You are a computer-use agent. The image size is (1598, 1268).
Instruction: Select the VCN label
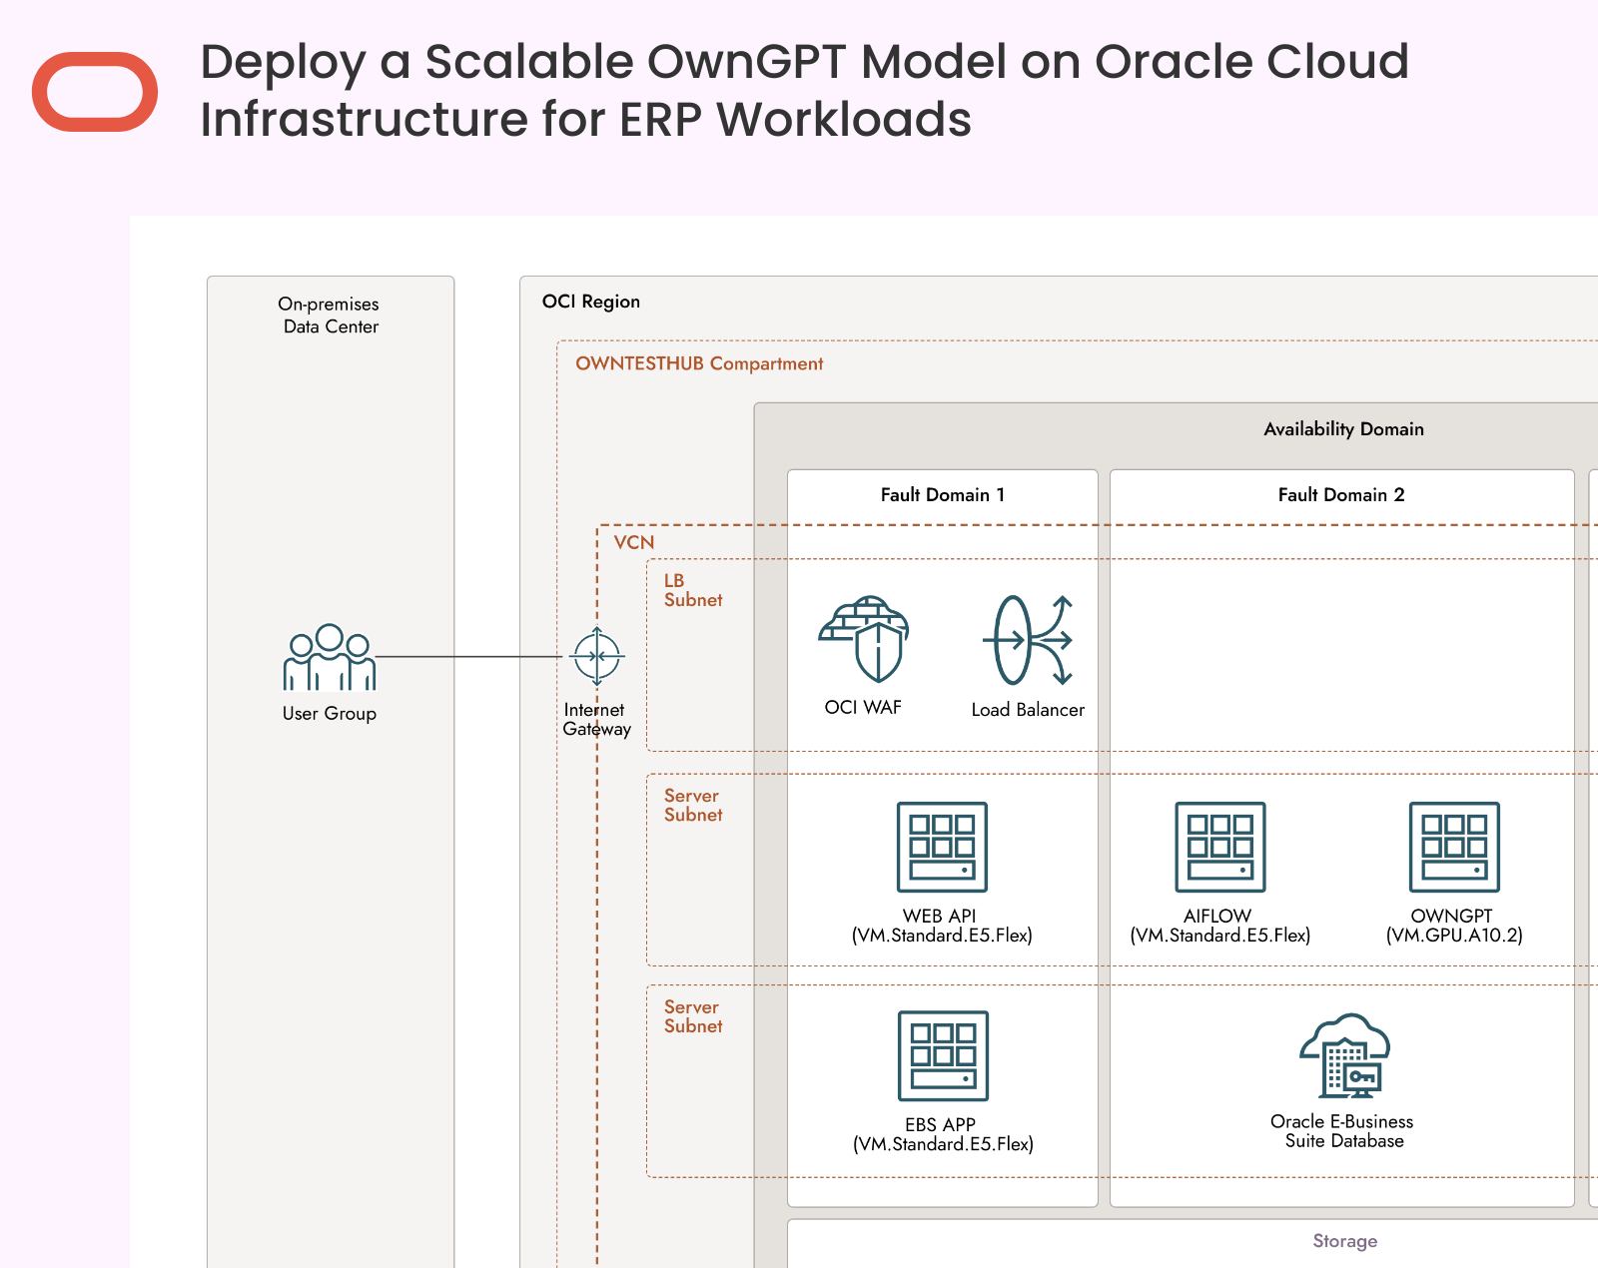[634, 543]
